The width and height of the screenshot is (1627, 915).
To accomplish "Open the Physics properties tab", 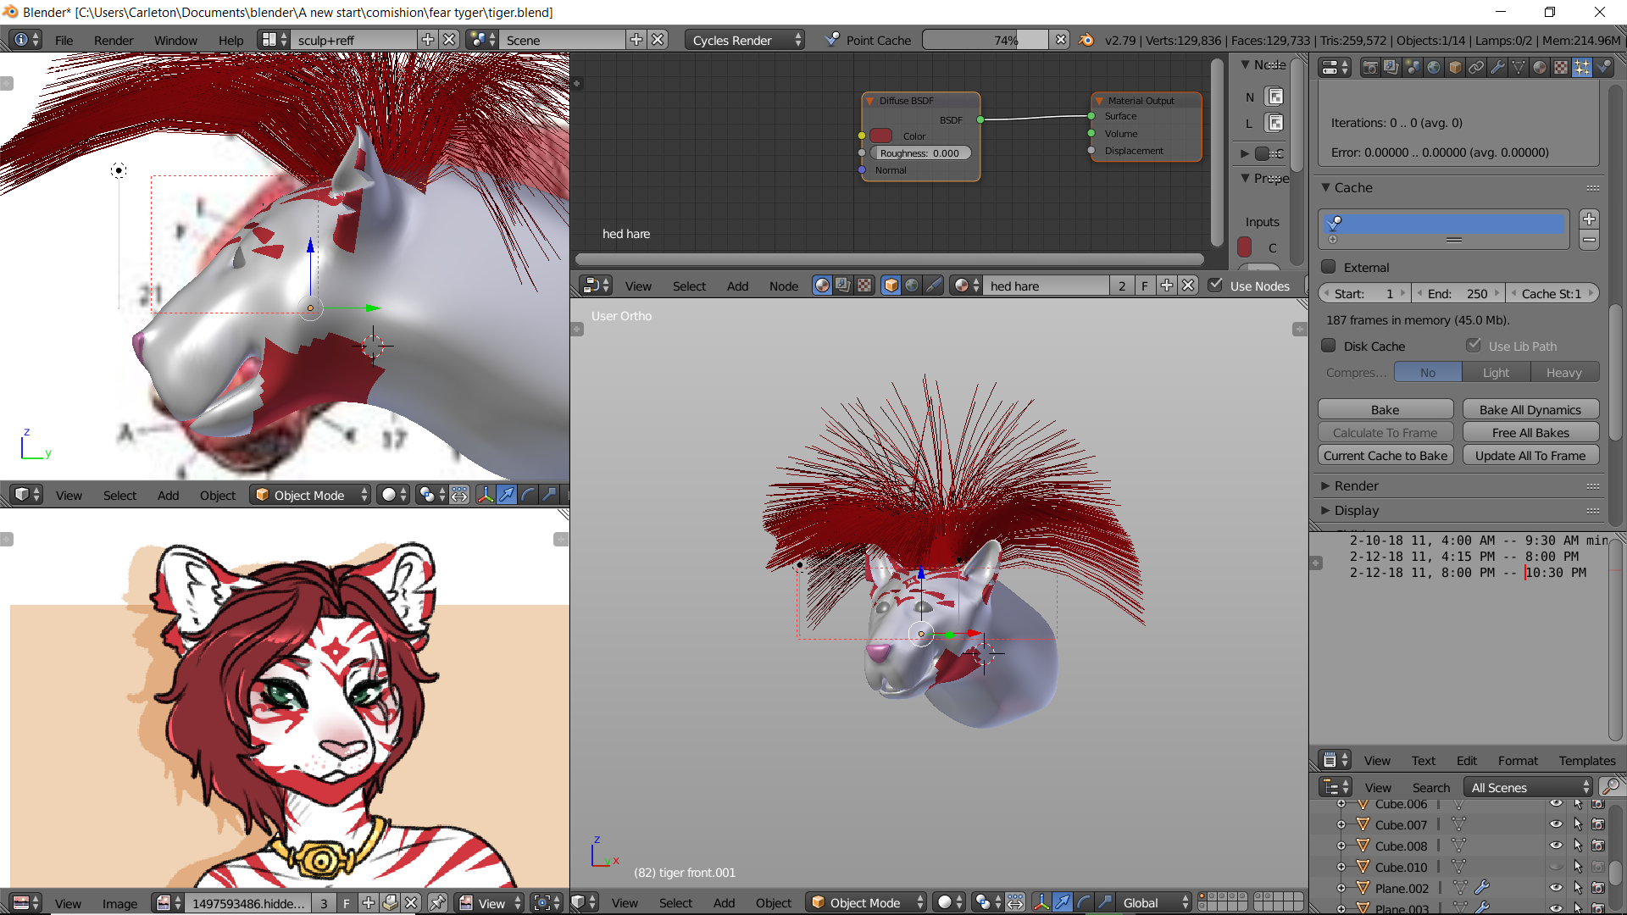I will coord(1603,68).
